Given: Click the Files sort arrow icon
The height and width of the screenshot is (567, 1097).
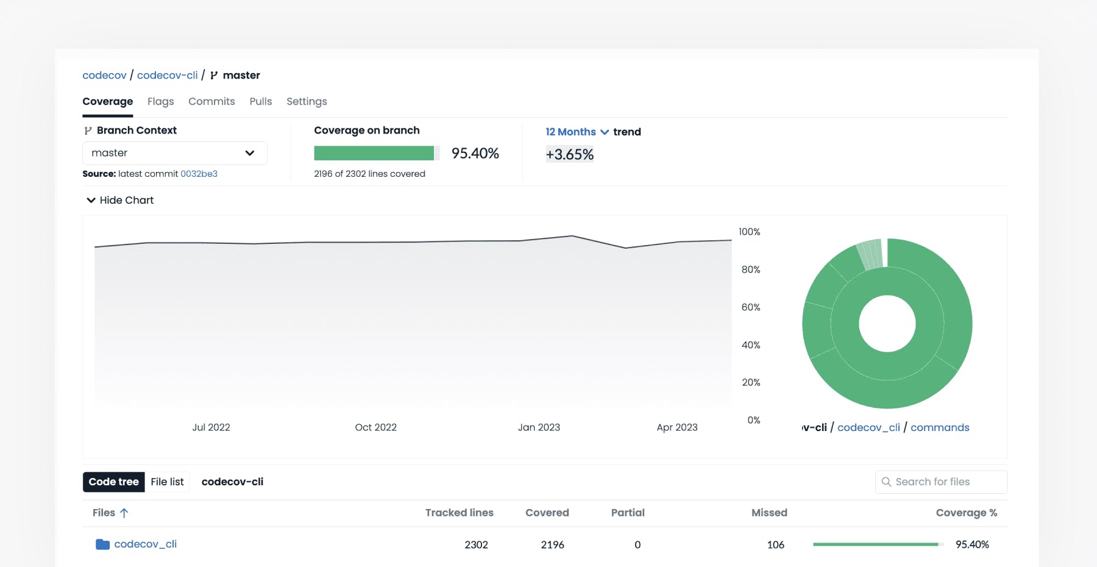Looking at the screenshot, I should click(x=124, y=513).
